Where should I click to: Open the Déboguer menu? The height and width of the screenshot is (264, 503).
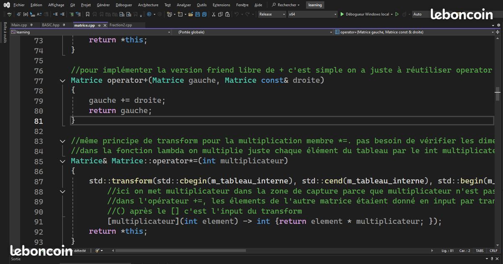[123, 5]
